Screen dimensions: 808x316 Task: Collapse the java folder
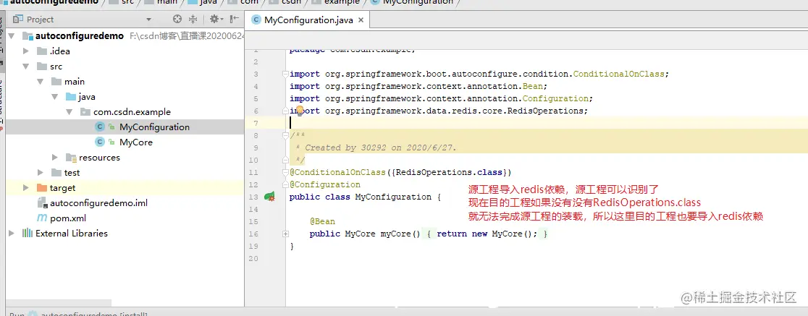tap(54, 97)
